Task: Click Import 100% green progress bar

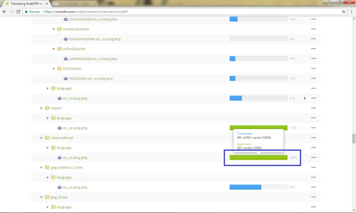Action: (258, 128)
